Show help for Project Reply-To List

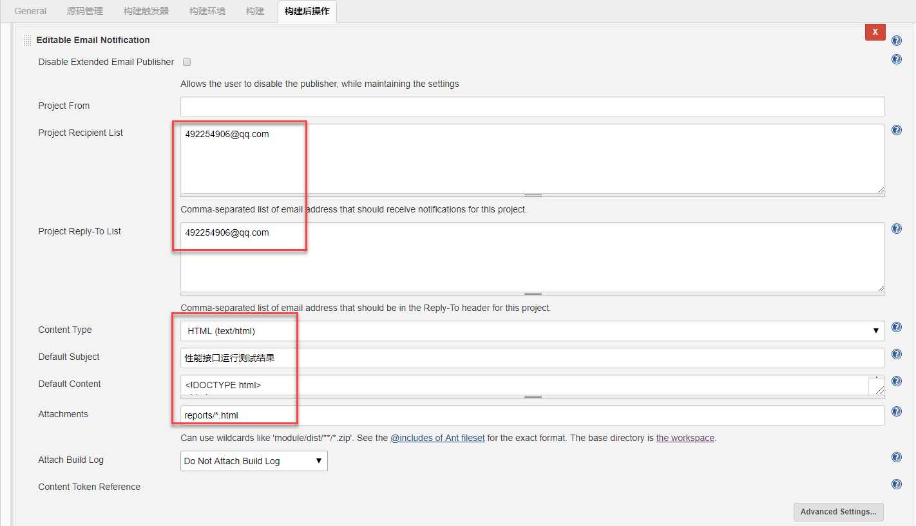pos(896,229)
